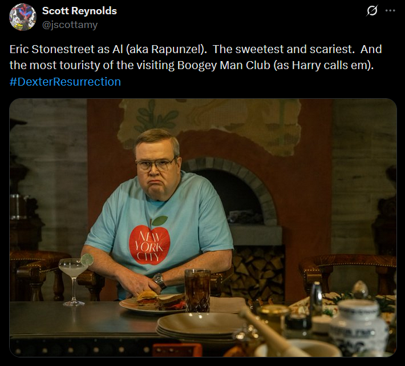Click the Scott Reynolds display name
The height and width of the screenshot is (366, 405).
coord(79,11)
